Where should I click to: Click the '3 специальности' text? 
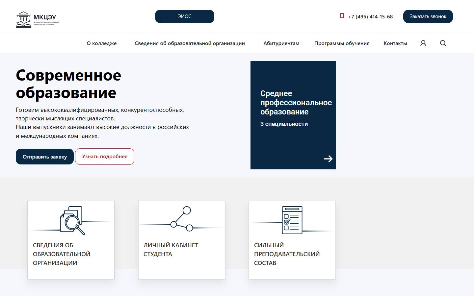[284, 124]
